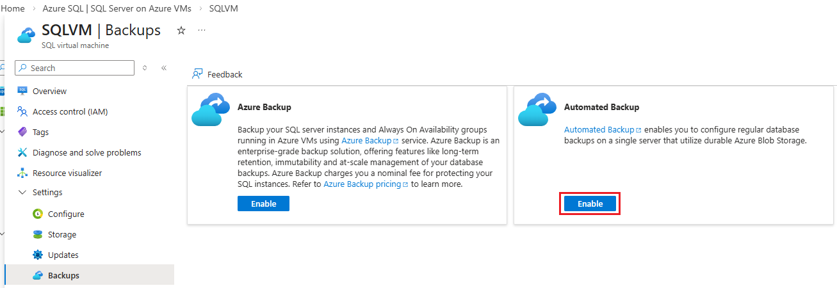
Task: Click the Tags purple tag icon
Action: click(22, 132)
